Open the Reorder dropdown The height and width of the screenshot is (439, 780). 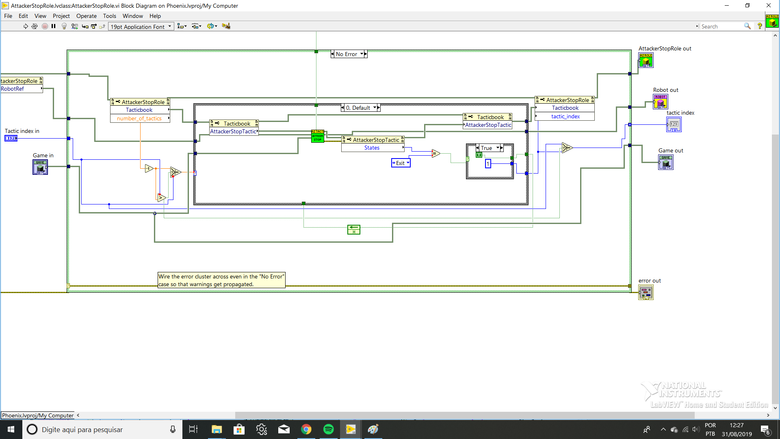212,26
